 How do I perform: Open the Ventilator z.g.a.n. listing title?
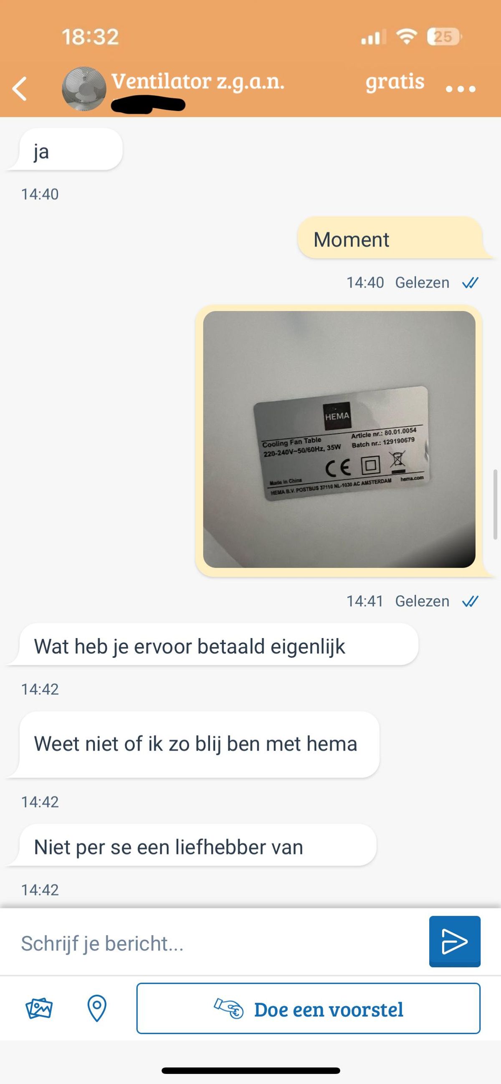tap(198, 81)
